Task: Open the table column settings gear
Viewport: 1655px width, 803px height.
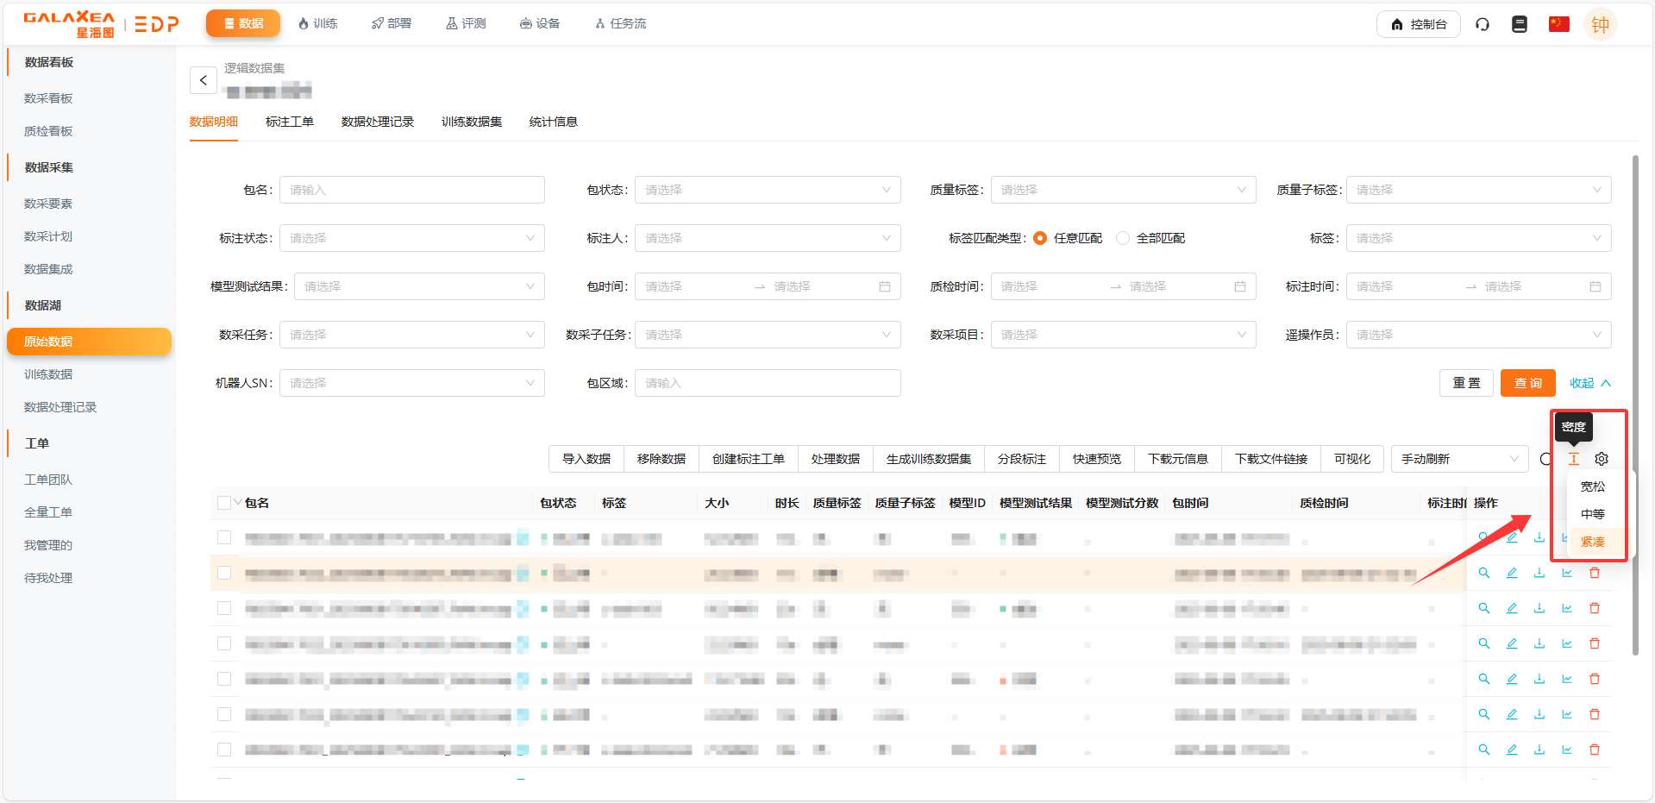Action: click(x=1602, y=459)
